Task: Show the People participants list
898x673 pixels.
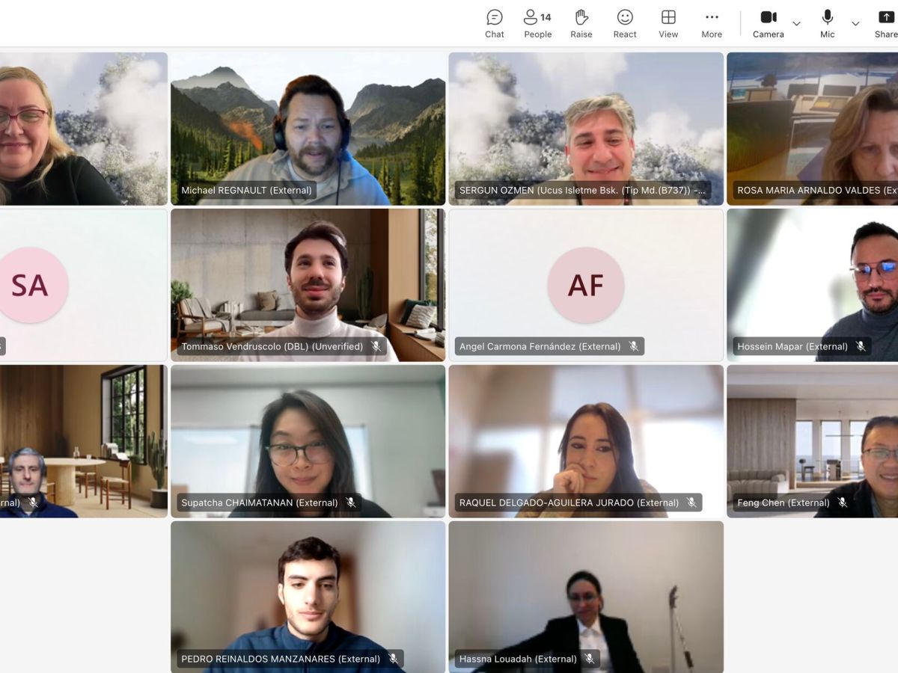Action: (537, 23)
